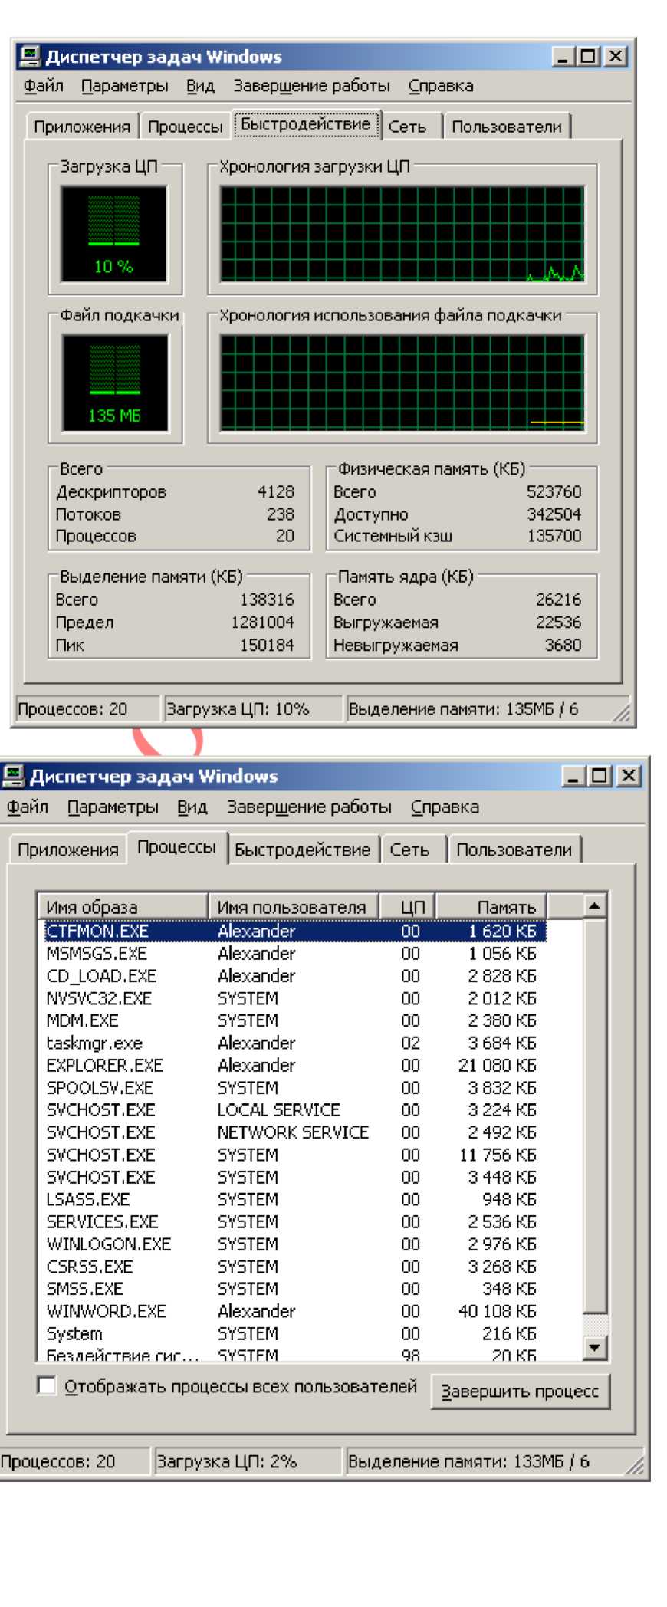Open Параметры menu in upper window
Screen dimensions: 667x1607
pyautogui.click(x=125, y=86)
